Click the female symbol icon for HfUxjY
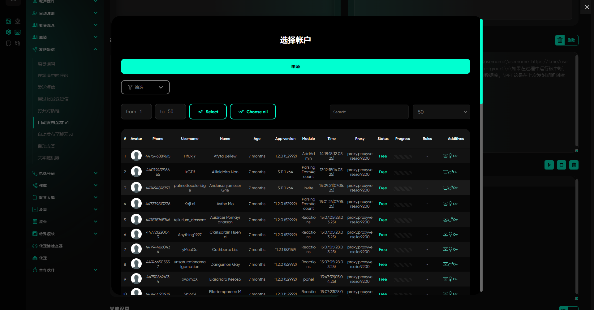 pyautogui.click(x=450, y=156)
